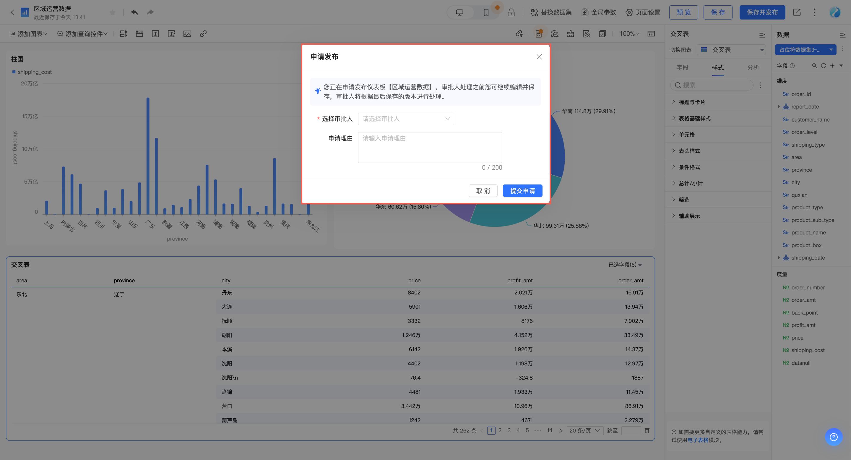Open the 选择审批人 dropdown
Screen dimensions: 851x460
(x=406, y=119)
